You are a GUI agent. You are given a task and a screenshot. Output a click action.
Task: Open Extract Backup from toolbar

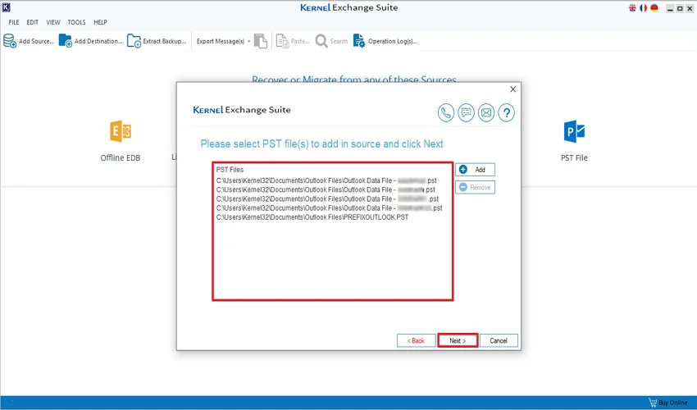point(157,41)
